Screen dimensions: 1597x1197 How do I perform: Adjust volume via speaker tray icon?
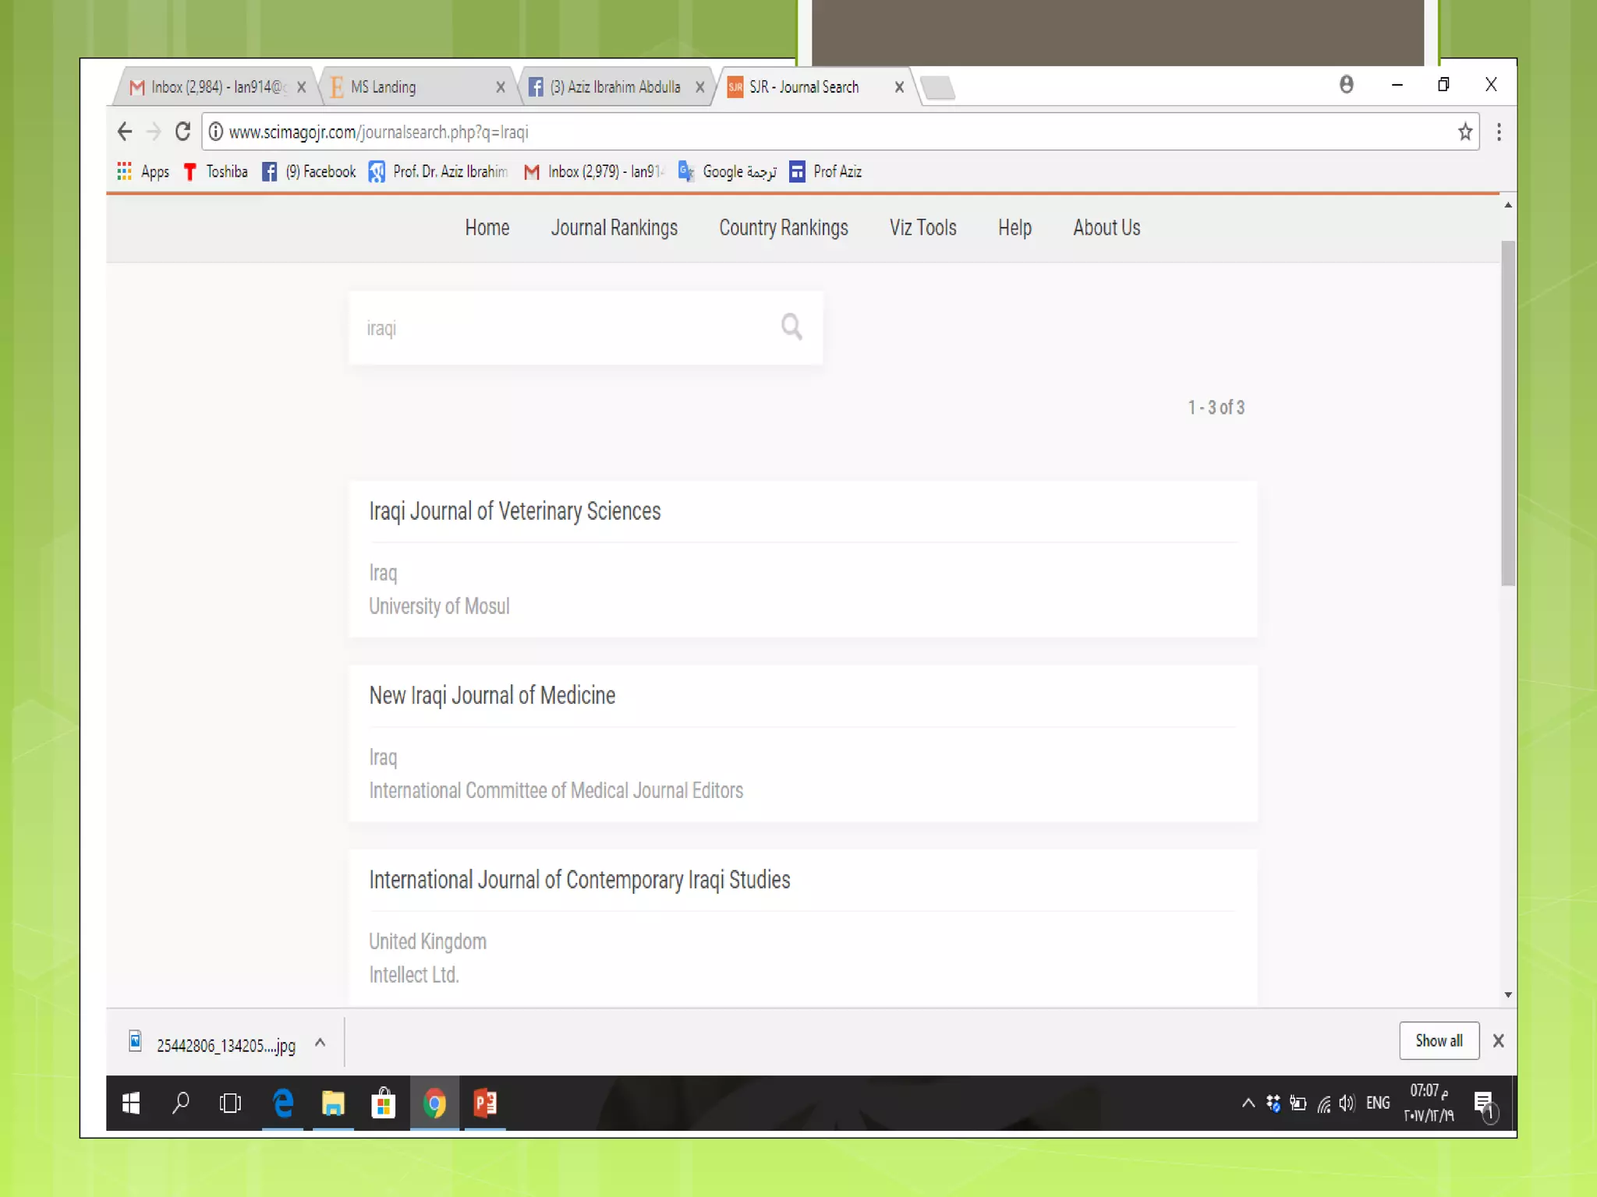1347,1103
